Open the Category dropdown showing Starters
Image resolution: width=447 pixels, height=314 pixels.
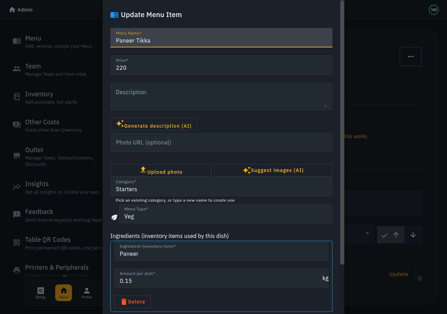[x=221, y=186]
